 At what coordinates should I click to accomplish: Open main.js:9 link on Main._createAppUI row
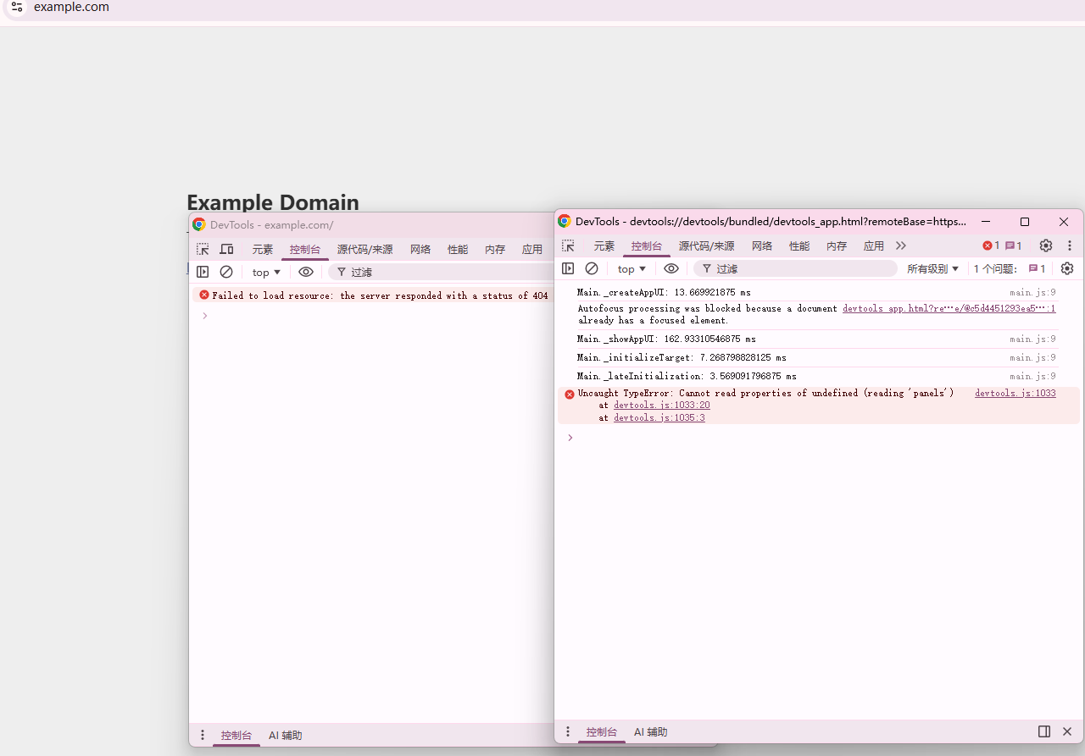tap(1032, 292)
